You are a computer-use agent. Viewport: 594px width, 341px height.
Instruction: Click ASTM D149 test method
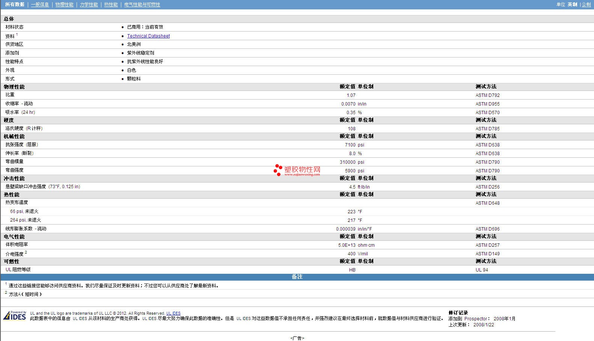click(x=487, y=254)
